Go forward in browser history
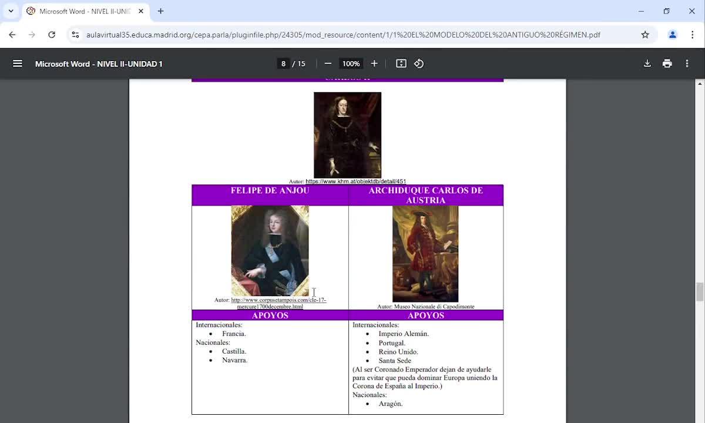705x423 pixels. (x=32, y=35)
